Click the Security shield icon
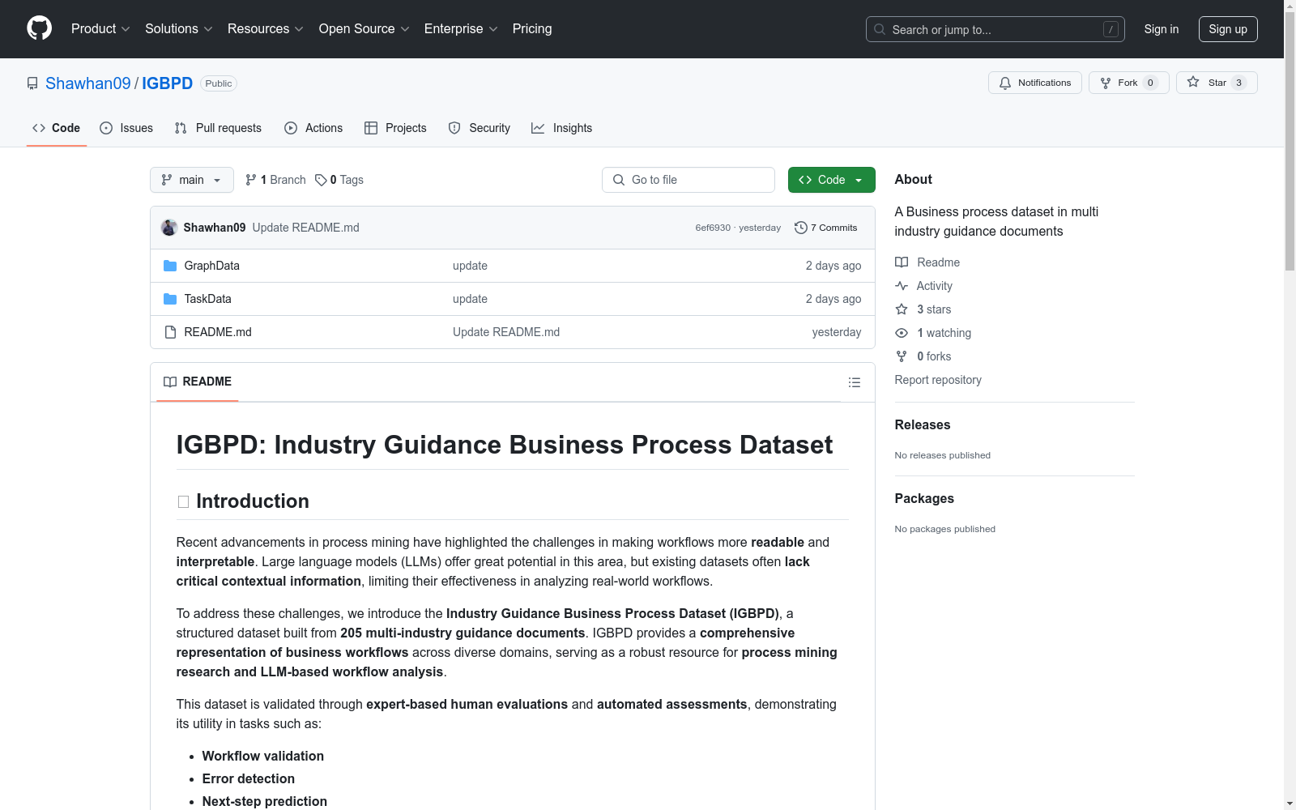Image resolution: width=1296 pixels, height=810 pixels. point(454,128)
